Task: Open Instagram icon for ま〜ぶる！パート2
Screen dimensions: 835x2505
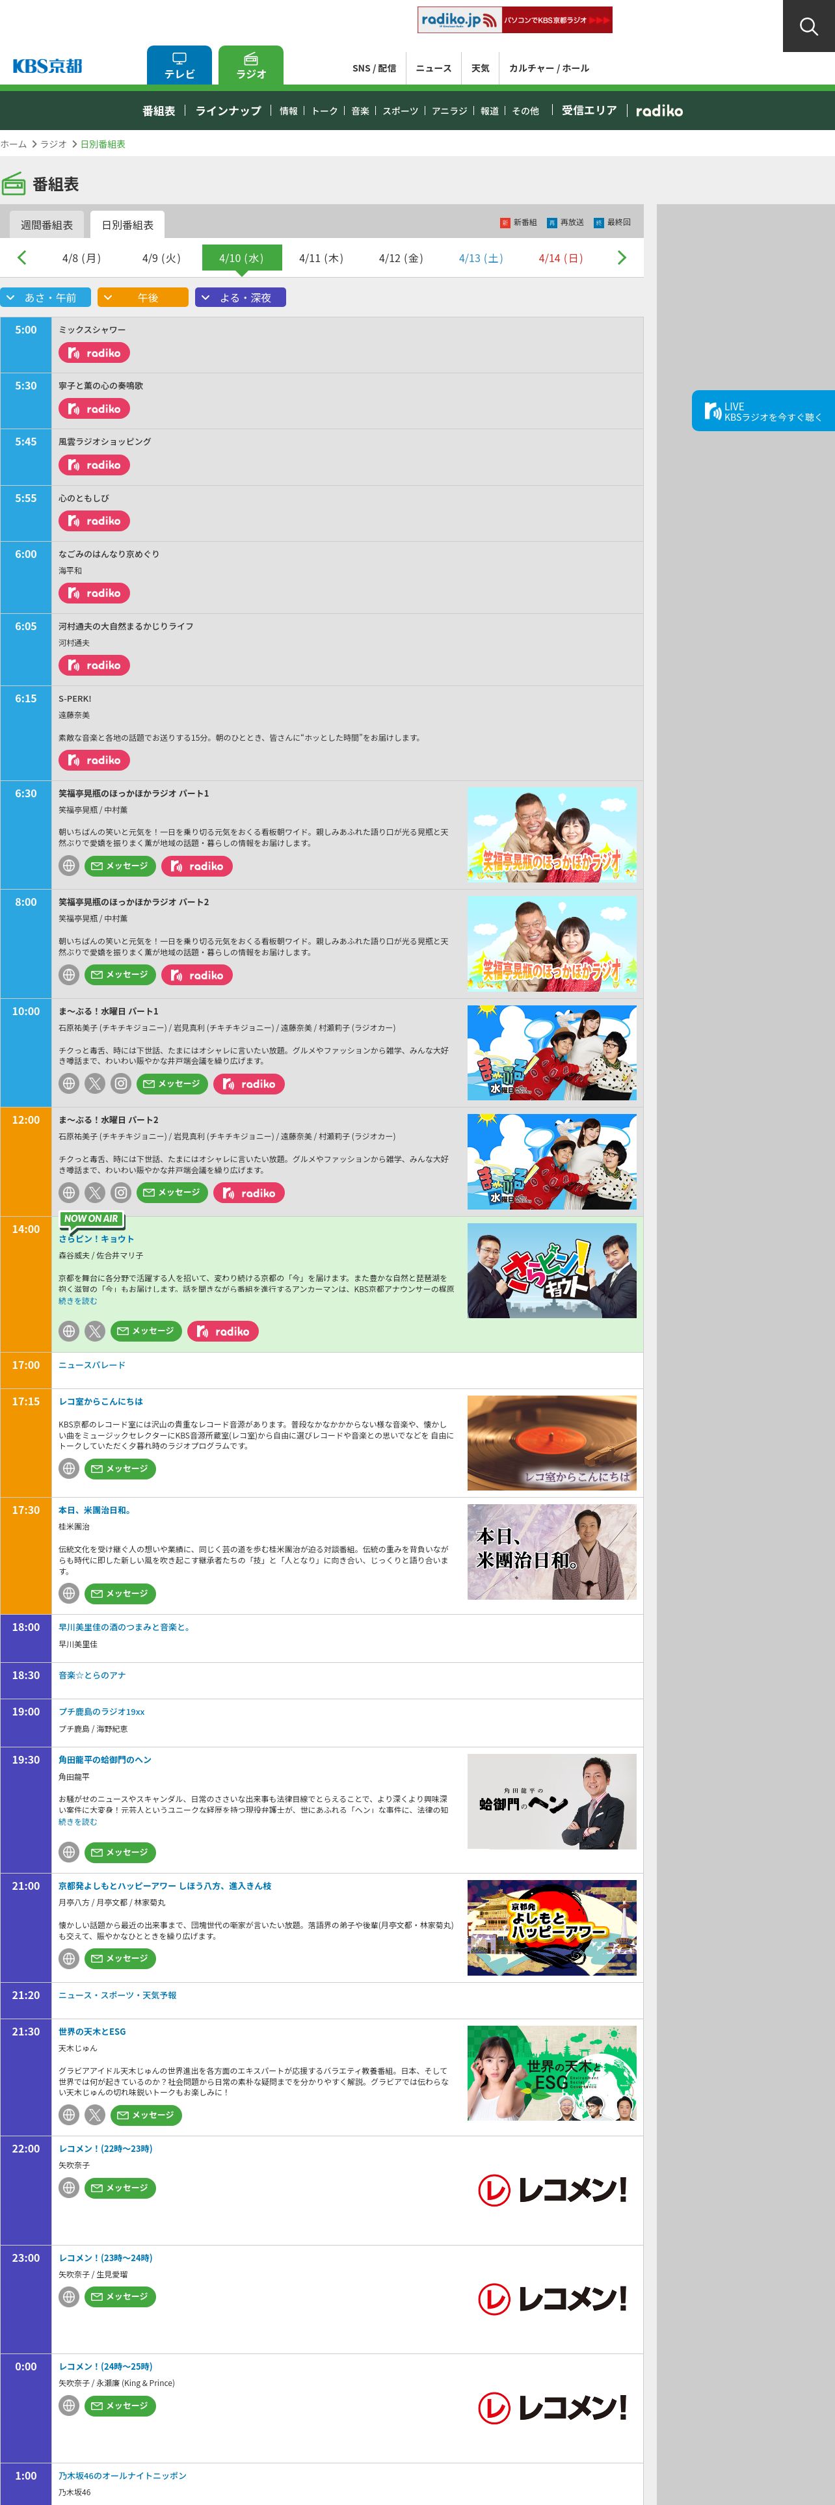Action: click(120, 1192)
